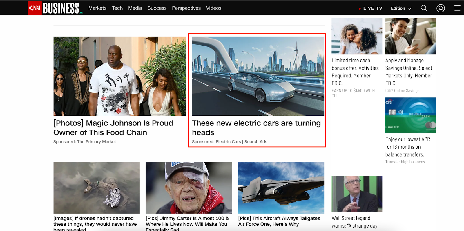This screenshot has height=231, width=464.
Task: Open Magic Johnson Food Chain headline
Action: coord(113,128)
